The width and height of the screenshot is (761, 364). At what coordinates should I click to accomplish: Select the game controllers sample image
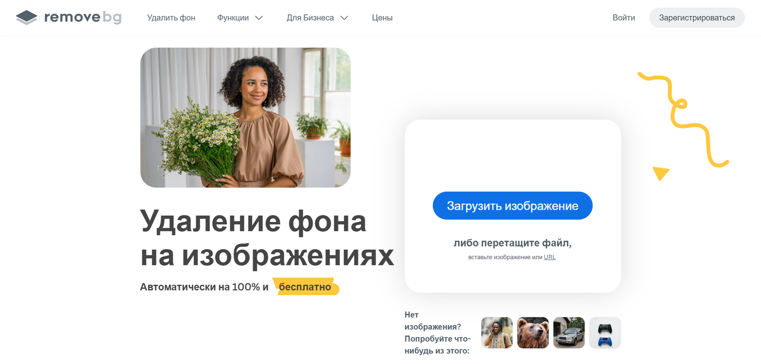coord(605,333)
